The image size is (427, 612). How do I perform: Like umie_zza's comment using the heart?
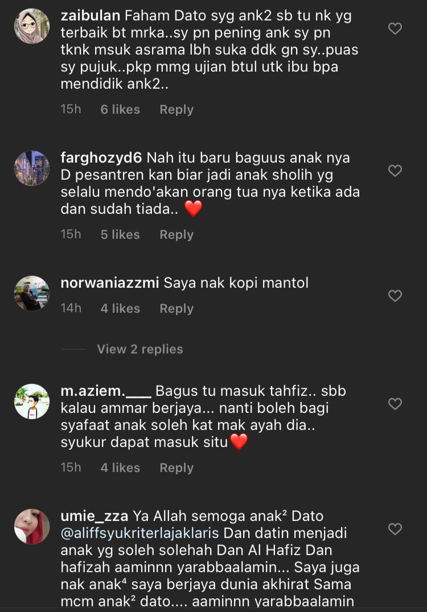point(395,529)
